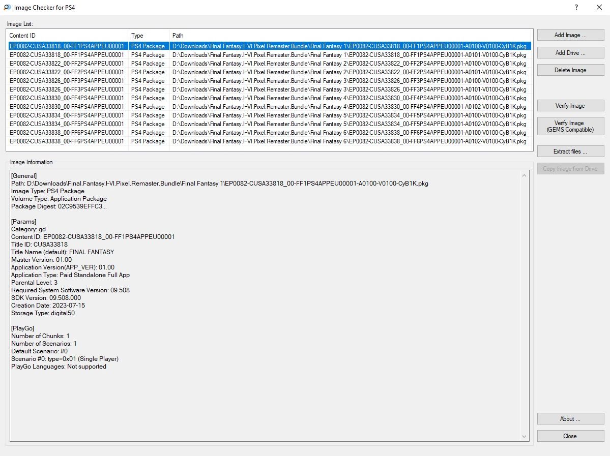Open the Extract files dialog
Screen dimensions: 610x456
click(570, 151)
